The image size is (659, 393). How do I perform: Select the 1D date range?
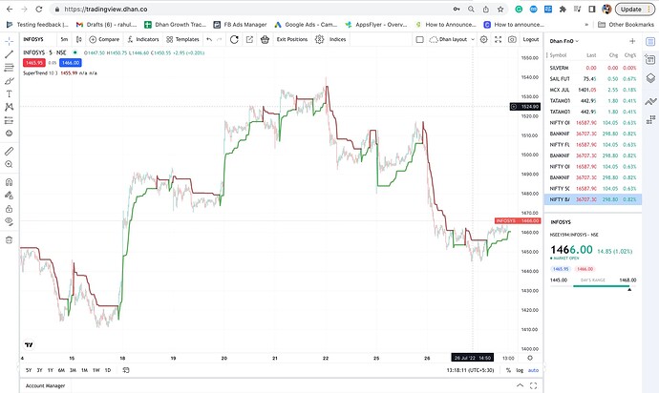click(108, 370)
